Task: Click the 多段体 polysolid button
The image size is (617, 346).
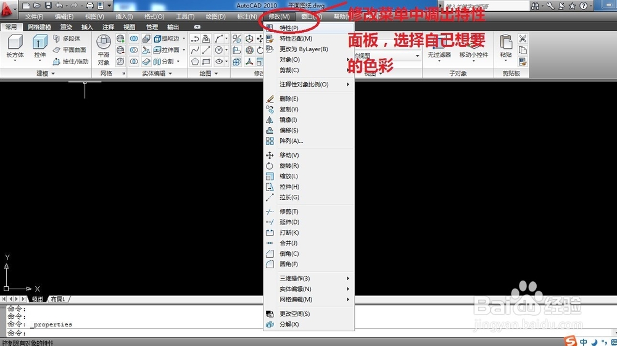Action: (x=67, y=38)
